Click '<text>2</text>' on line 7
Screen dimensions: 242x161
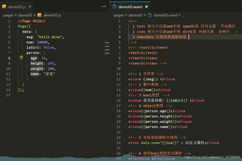point(143,53)
